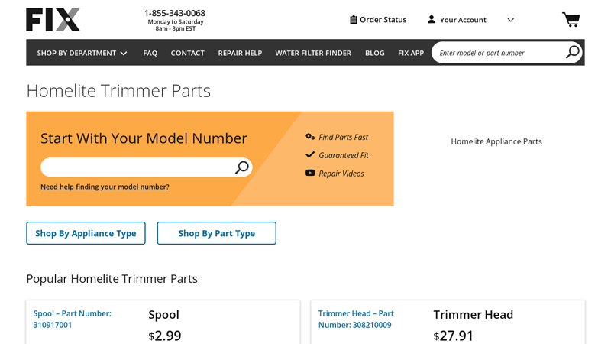Open the Fix App page
This screenshot has width=611, height=344.
click(x=411, y=53)
